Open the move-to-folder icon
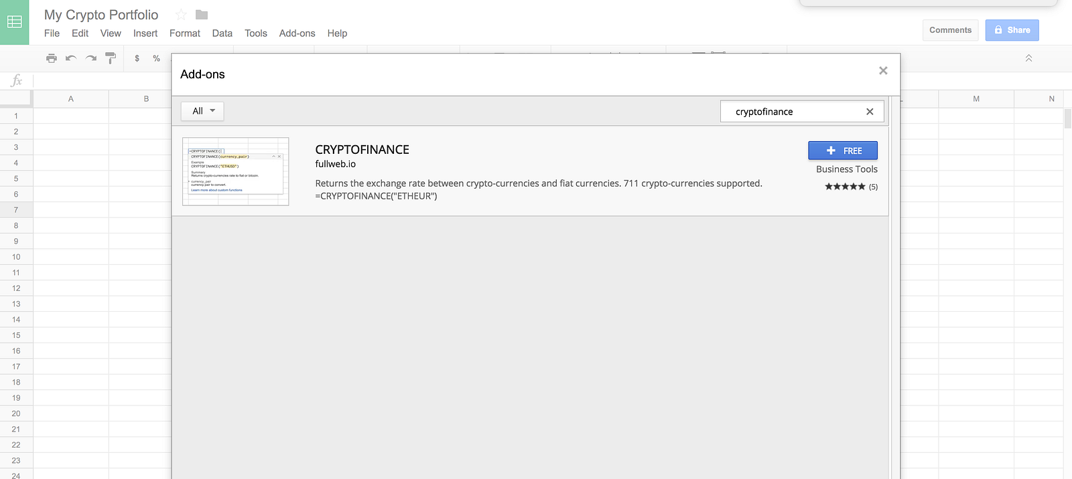Image resolution: width=1072 pixels, height=479 pixels. [x=202, y=15]
